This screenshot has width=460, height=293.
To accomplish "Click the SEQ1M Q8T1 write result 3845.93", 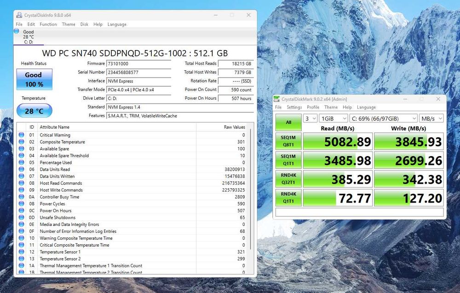I will (x=408, y=141).
